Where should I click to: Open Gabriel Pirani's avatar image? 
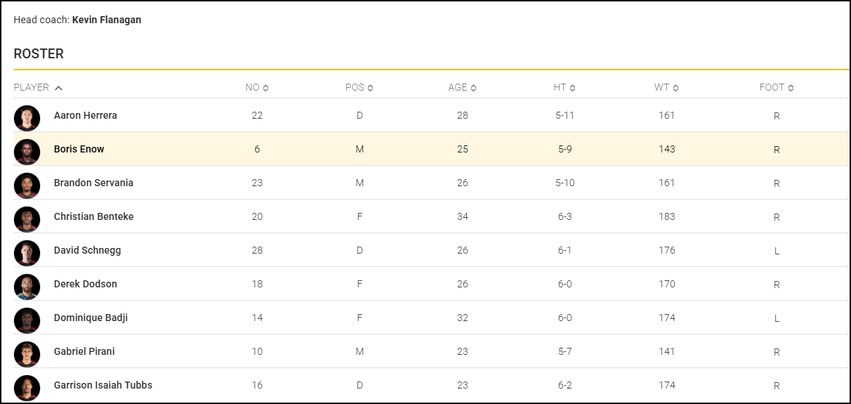(x=27, y=352)
